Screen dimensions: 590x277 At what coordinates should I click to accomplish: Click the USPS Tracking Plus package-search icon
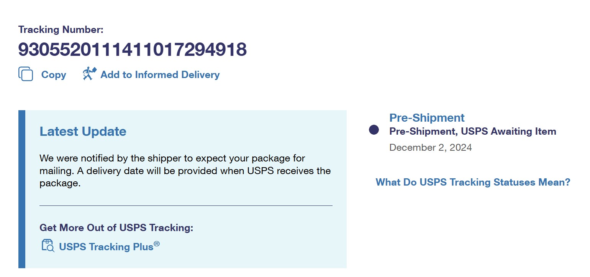click(x=48, y=246)
